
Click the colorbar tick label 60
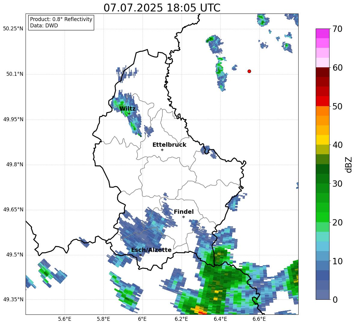(337, 68)
